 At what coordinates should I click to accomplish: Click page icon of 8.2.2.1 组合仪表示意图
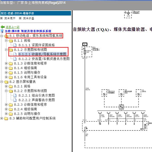[x=15, y=96]
